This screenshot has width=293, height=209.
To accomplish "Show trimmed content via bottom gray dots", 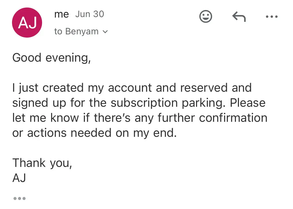I will pos(20,198).
